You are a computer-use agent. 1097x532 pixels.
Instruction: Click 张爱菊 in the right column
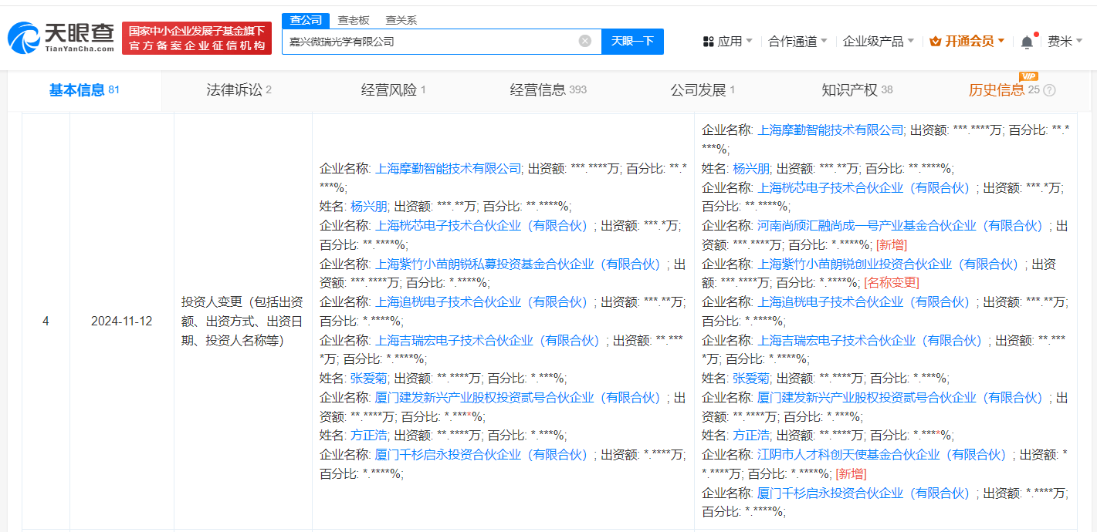751,379
